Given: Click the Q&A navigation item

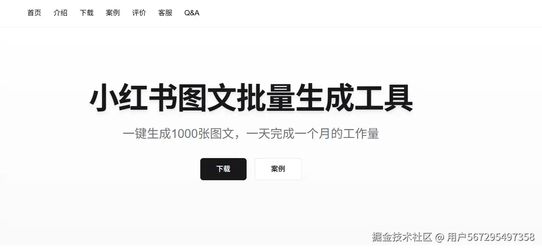Looking at the screenshot, I should [x=192, y=13].
